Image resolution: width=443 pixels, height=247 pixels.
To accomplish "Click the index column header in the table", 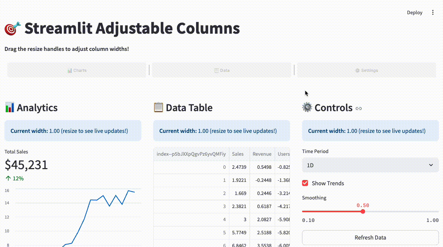I will 191,154.
